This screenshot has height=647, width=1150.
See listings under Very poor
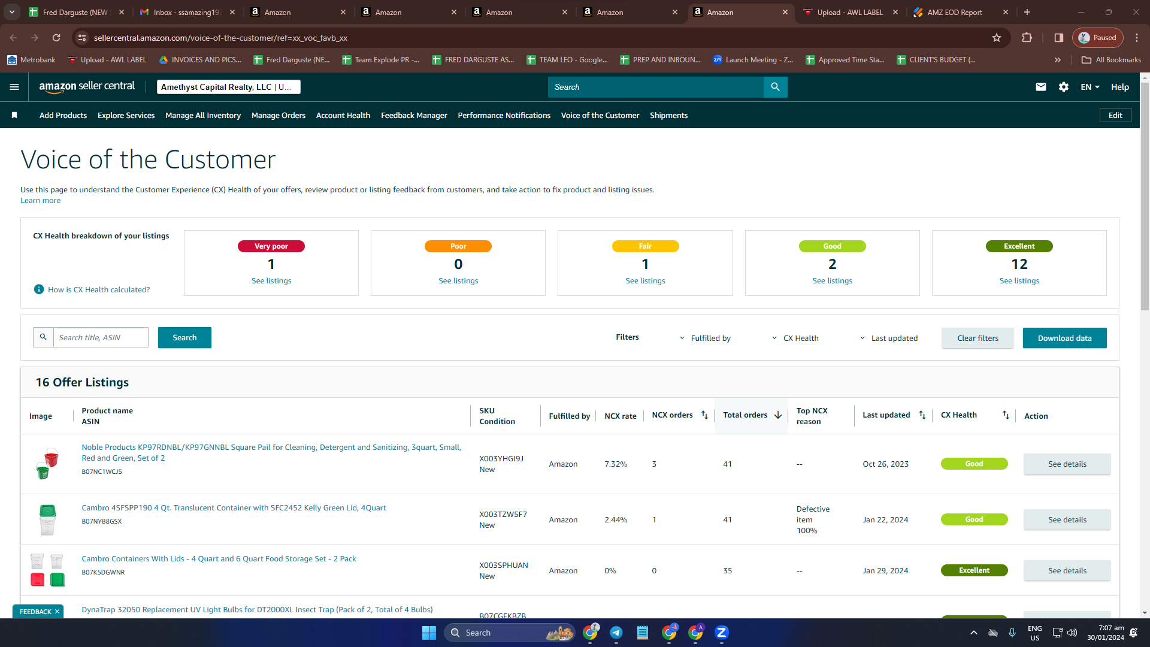pos(271,280)
